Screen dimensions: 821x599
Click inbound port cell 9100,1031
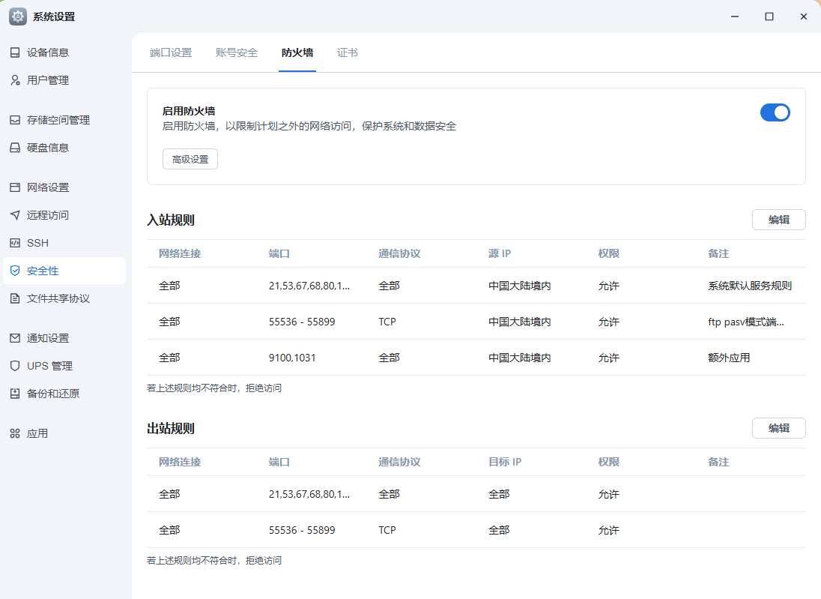[x=292, y=358]
